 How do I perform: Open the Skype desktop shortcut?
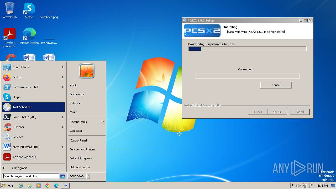tap(29, 10)
